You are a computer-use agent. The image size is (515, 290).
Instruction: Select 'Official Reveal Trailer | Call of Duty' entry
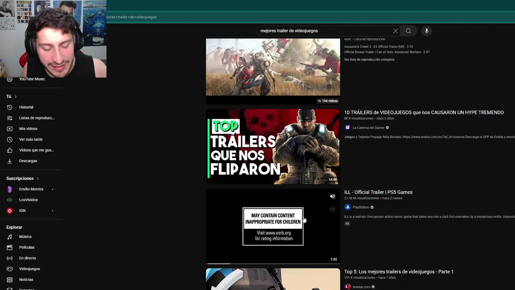387,52
